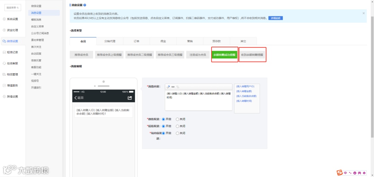Screen dimensions: 374x177
Task: Toggle the 中 Chinese/English input mode
Action: coord(346,173)
